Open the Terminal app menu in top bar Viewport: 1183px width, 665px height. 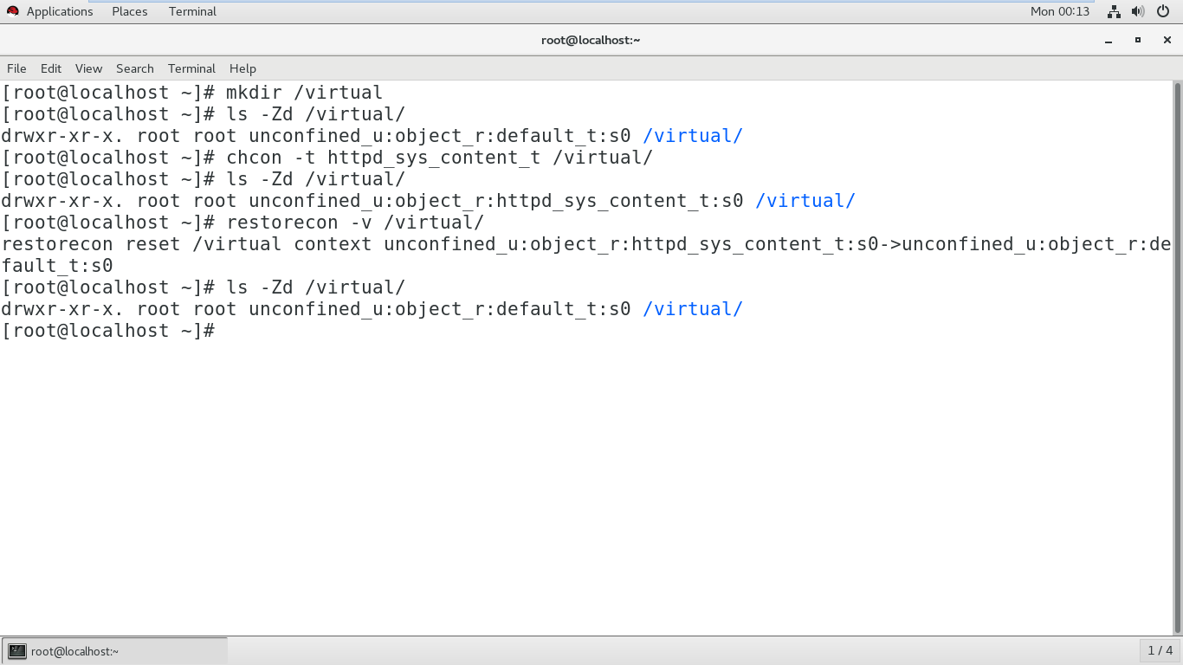tap(192, 11)
